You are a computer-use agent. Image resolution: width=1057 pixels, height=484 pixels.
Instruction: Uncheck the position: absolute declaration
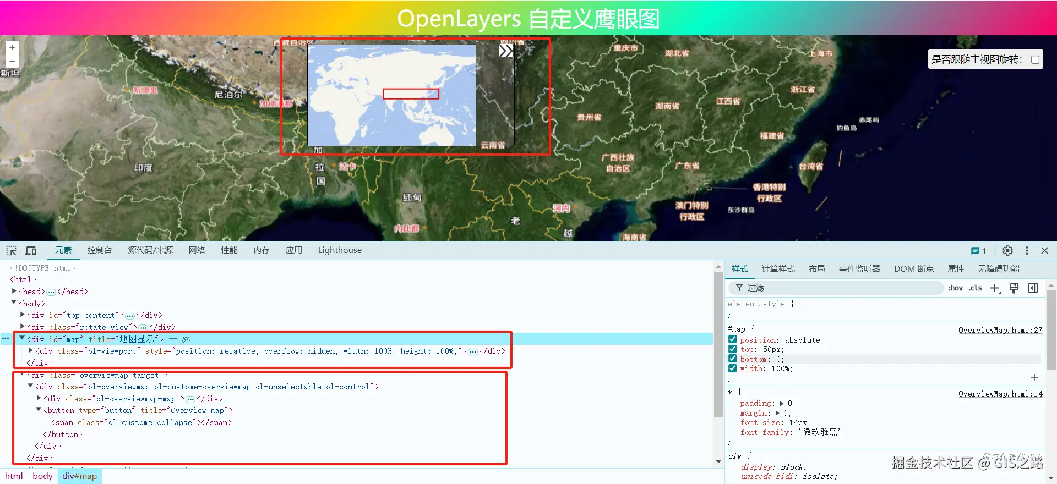click(733, 340)
